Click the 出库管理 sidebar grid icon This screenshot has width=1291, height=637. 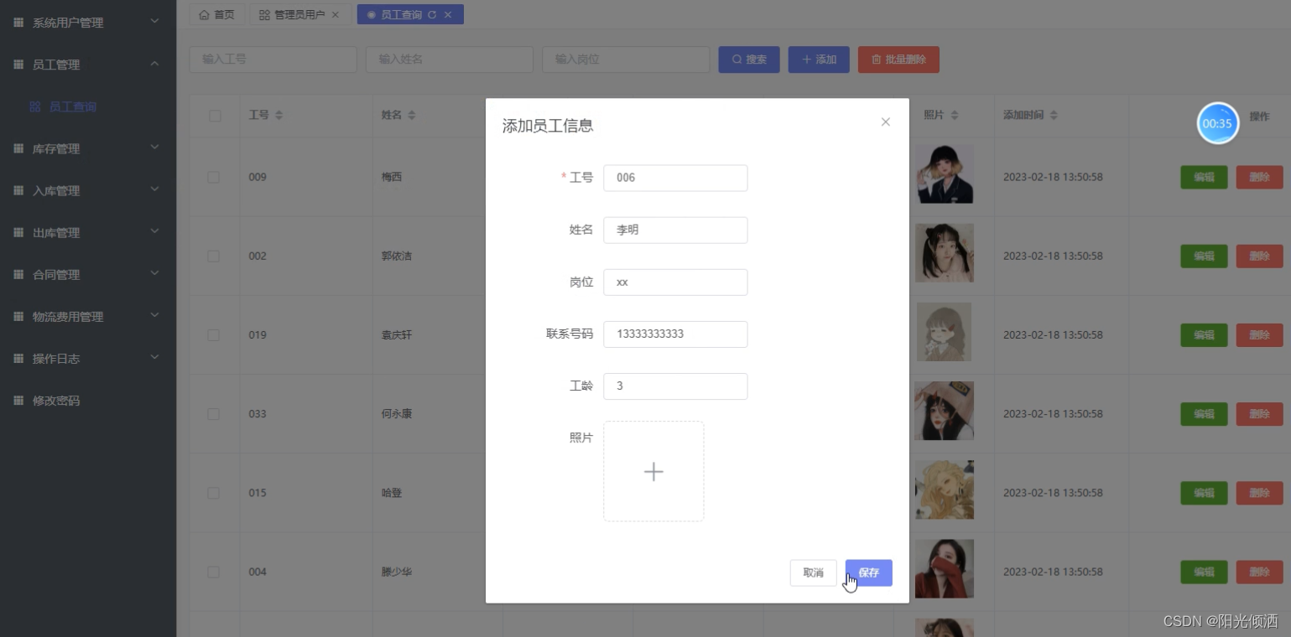[x=18, y=232]
